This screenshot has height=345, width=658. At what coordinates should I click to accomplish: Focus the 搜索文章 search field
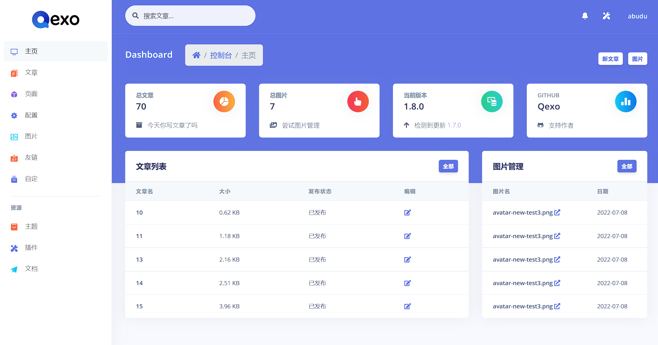194,16
